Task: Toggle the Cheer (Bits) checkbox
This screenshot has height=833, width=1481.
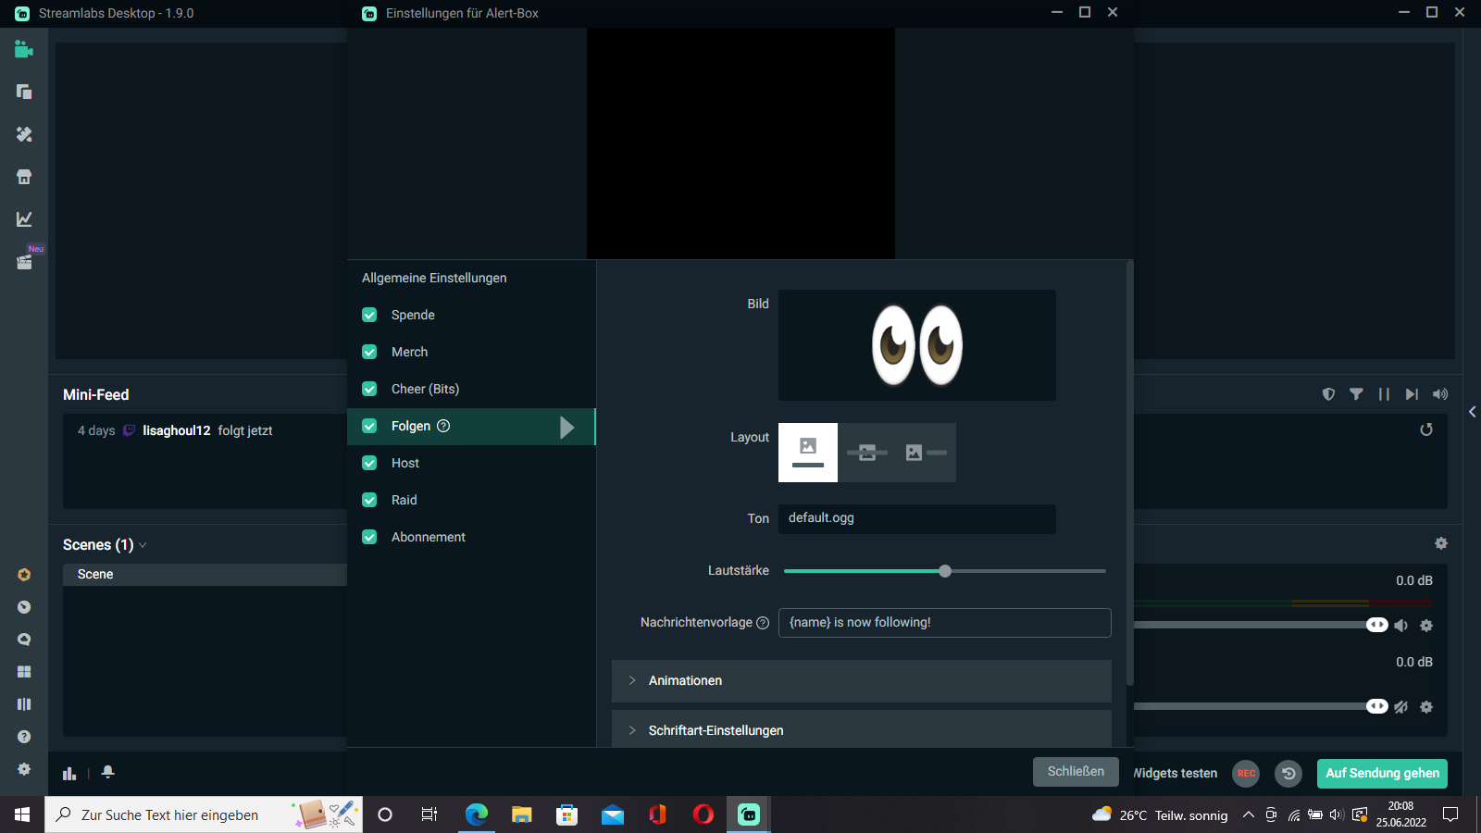Action: (x=369, y=389)
